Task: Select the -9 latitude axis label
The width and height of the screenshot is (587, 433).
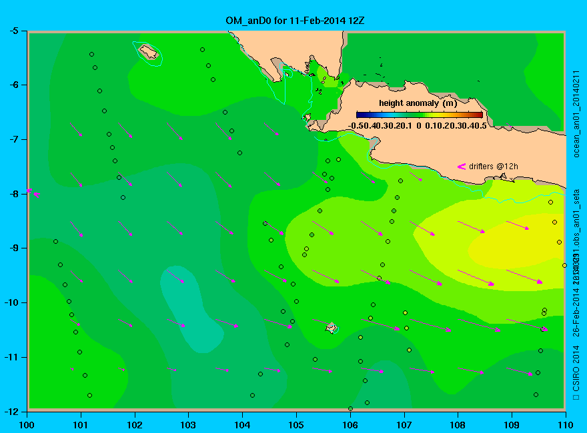Action: pos(13,248)
